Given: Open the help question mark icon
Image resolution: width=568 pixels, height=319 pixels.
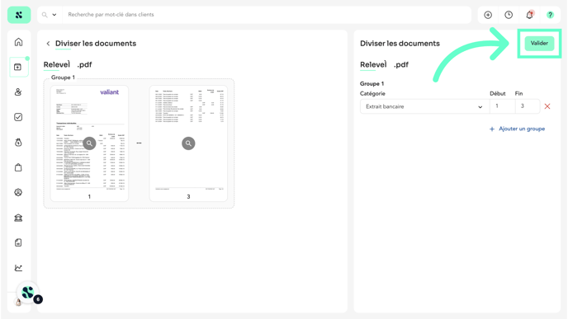Looking at the screenshot, I should 550,15.
